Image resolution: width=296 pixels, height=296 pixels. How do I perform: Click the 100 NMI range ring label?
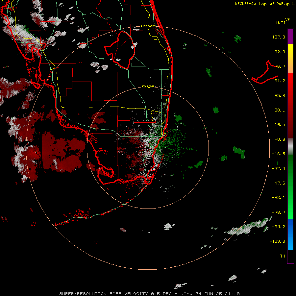pos(148,26)
